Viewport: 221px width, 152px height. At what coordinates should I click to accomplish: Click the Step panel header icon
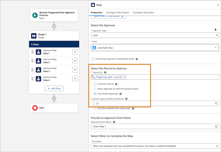(x=93, y=5)
